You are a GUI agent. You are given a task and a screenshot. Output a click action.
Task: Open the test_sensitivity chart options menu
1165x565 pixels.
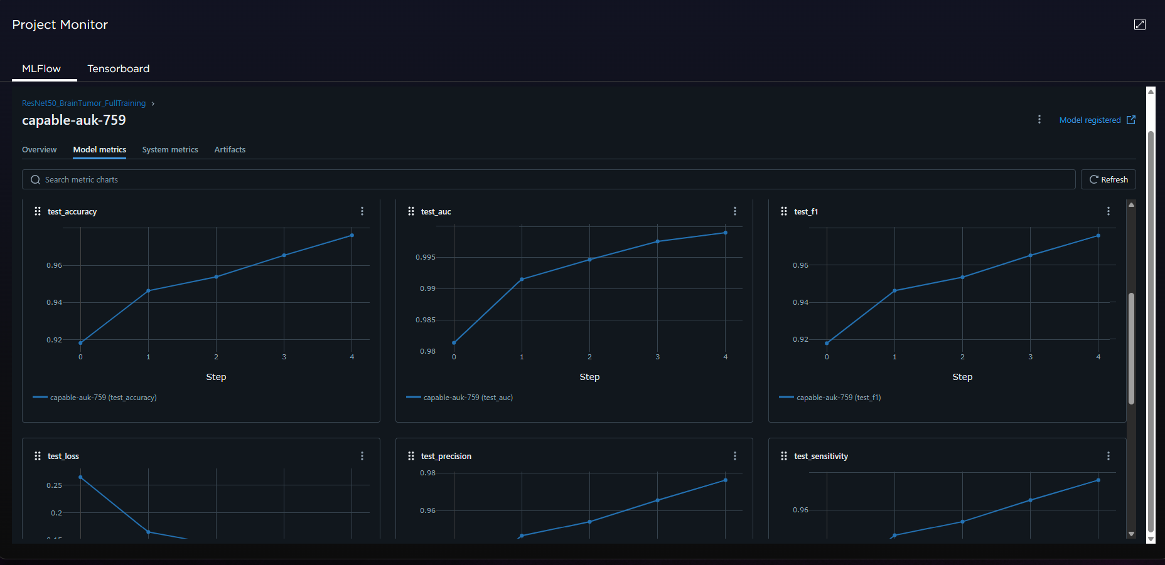click(1109, 456)
